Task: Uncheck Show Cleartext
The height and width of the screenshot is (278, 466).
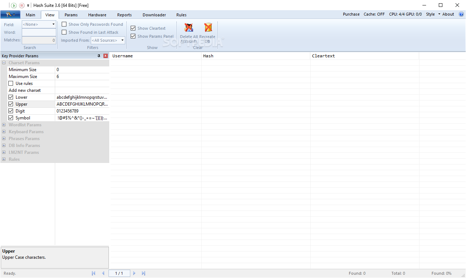Action: pyautogui.click(x=133, y=28)
